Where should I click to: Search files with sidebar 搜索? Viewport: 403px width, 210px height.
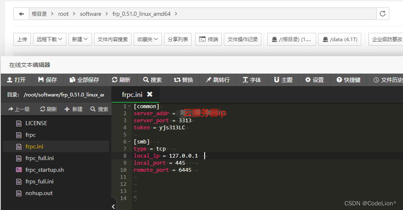(x=99, y=109)
